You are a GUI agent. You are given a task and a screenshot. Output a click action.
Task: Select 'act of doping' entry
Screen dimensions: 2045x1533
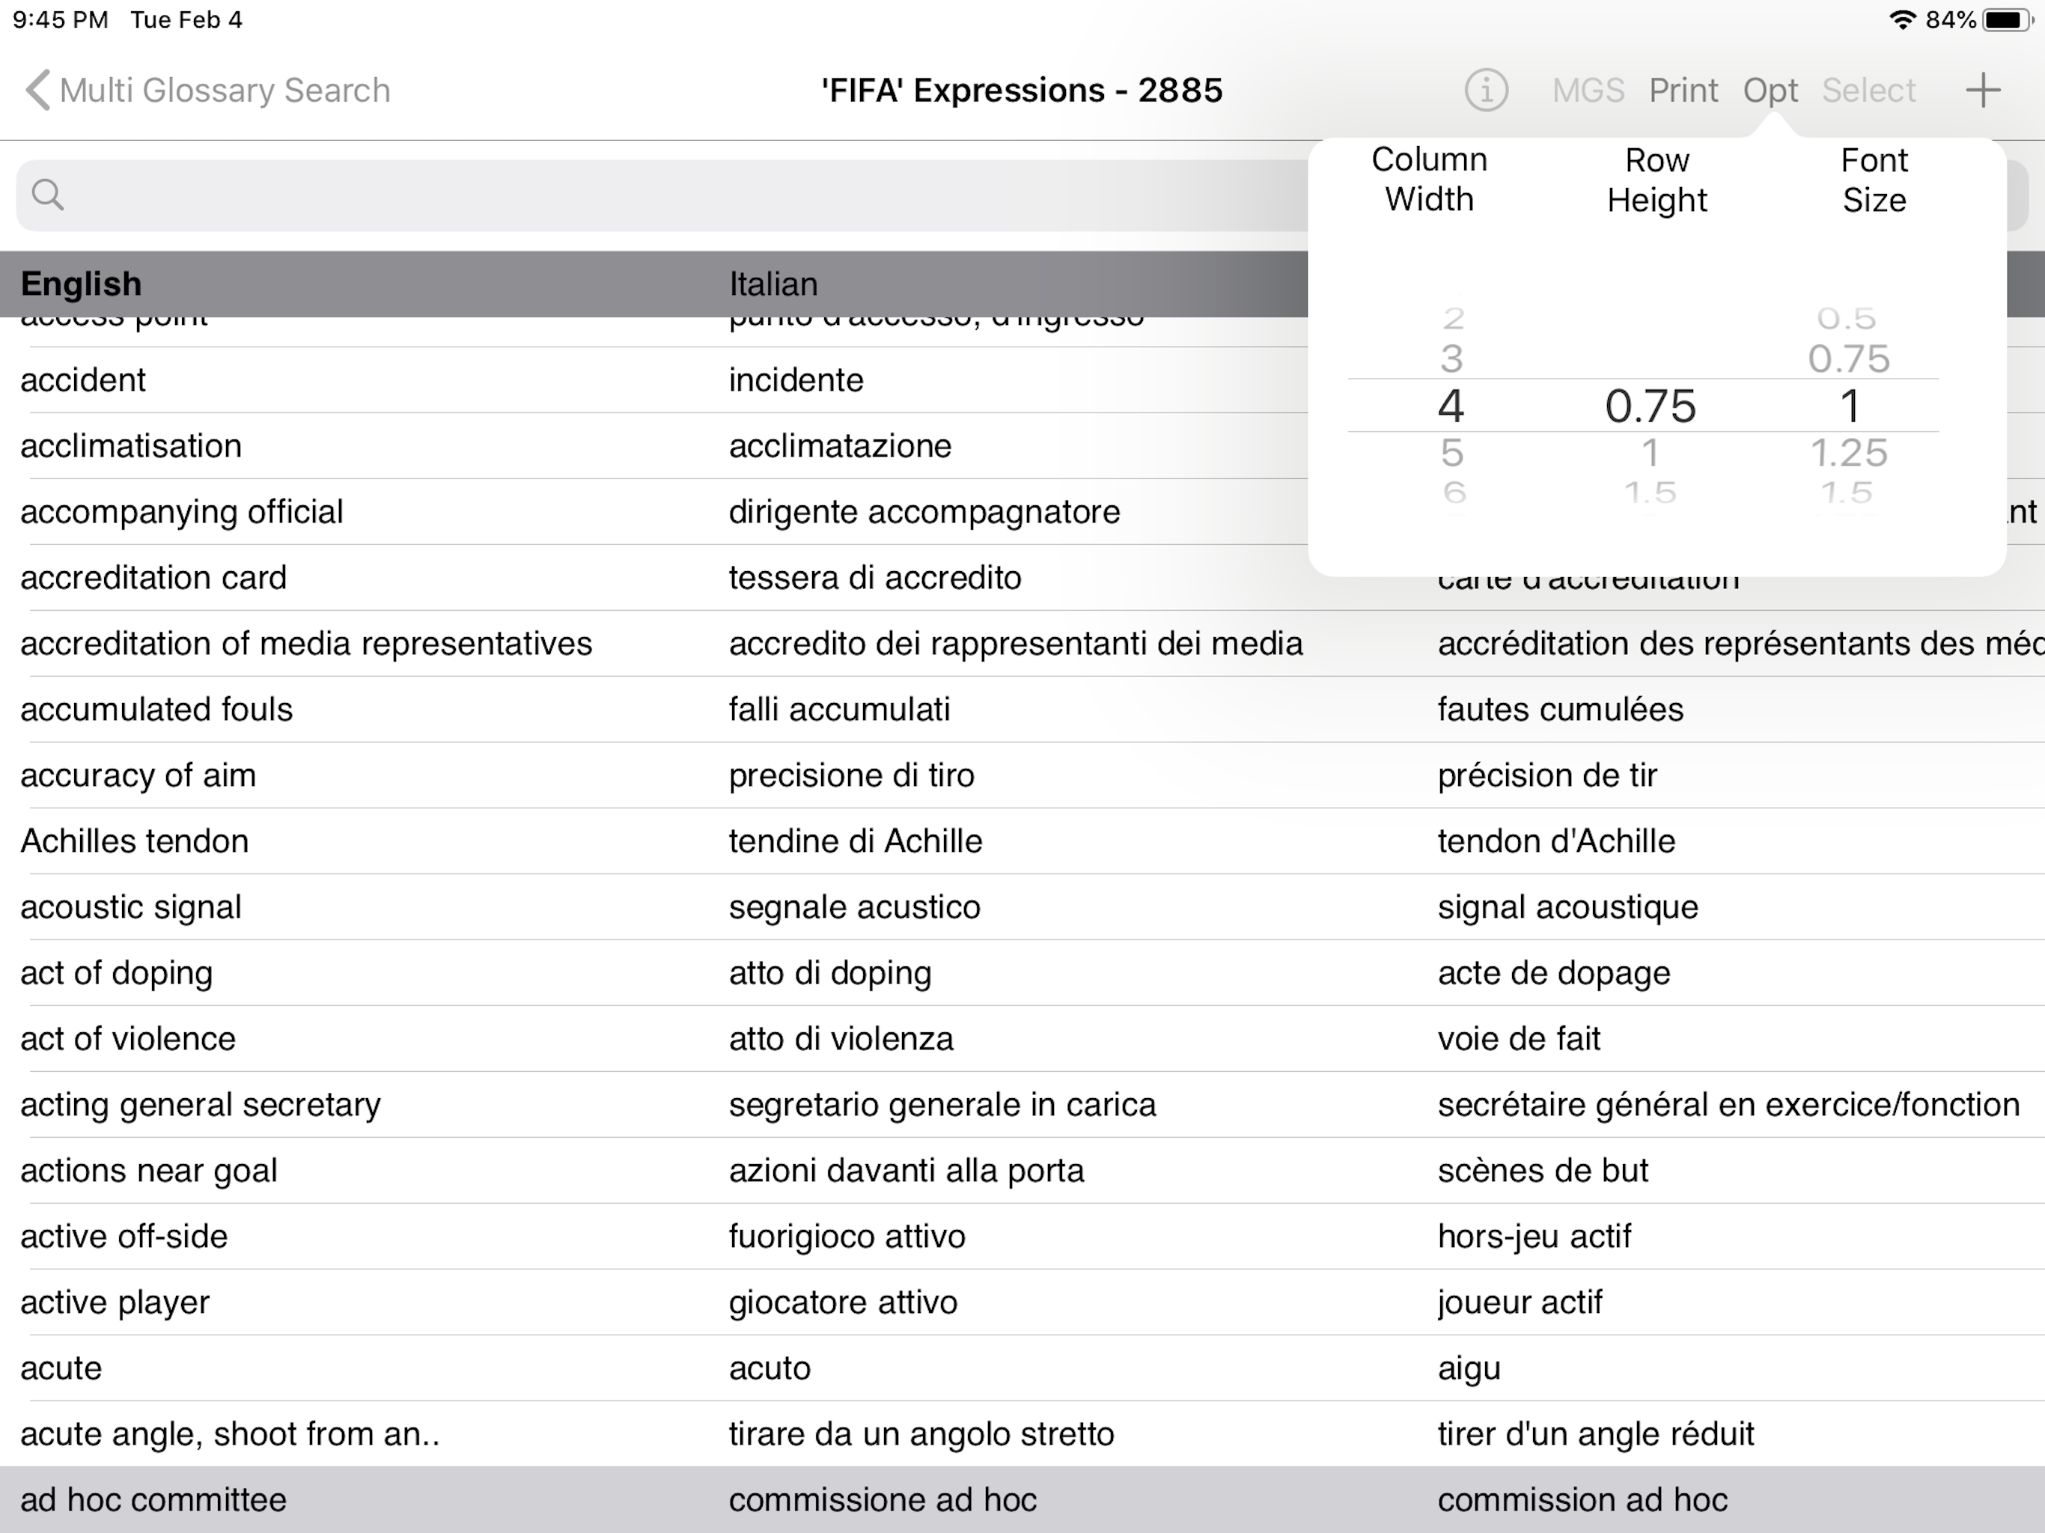pyautogui.click(x=117, y=972)
